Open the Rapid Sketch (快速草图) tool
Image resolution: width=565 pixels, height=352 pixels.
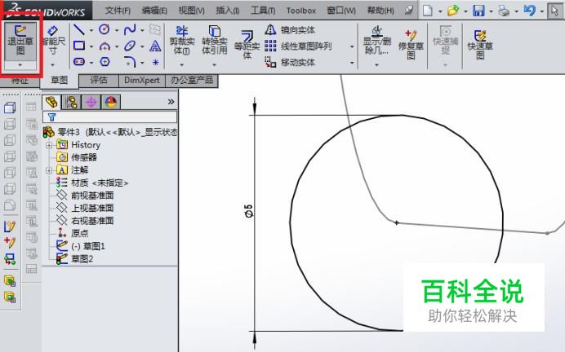479,42
